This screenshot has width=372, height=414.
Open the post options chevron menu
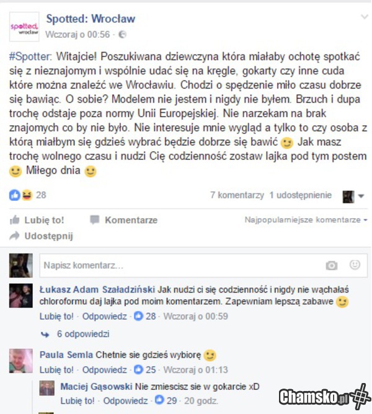pos(365,17)
